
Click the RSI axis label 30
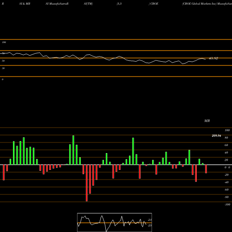click(3, 68)
